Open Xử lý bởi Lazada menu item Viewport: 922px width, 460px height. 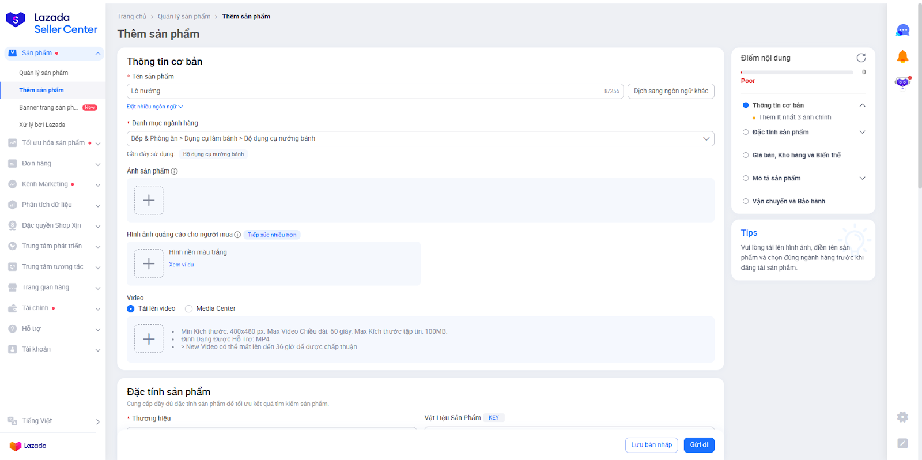tap(42, 125)
